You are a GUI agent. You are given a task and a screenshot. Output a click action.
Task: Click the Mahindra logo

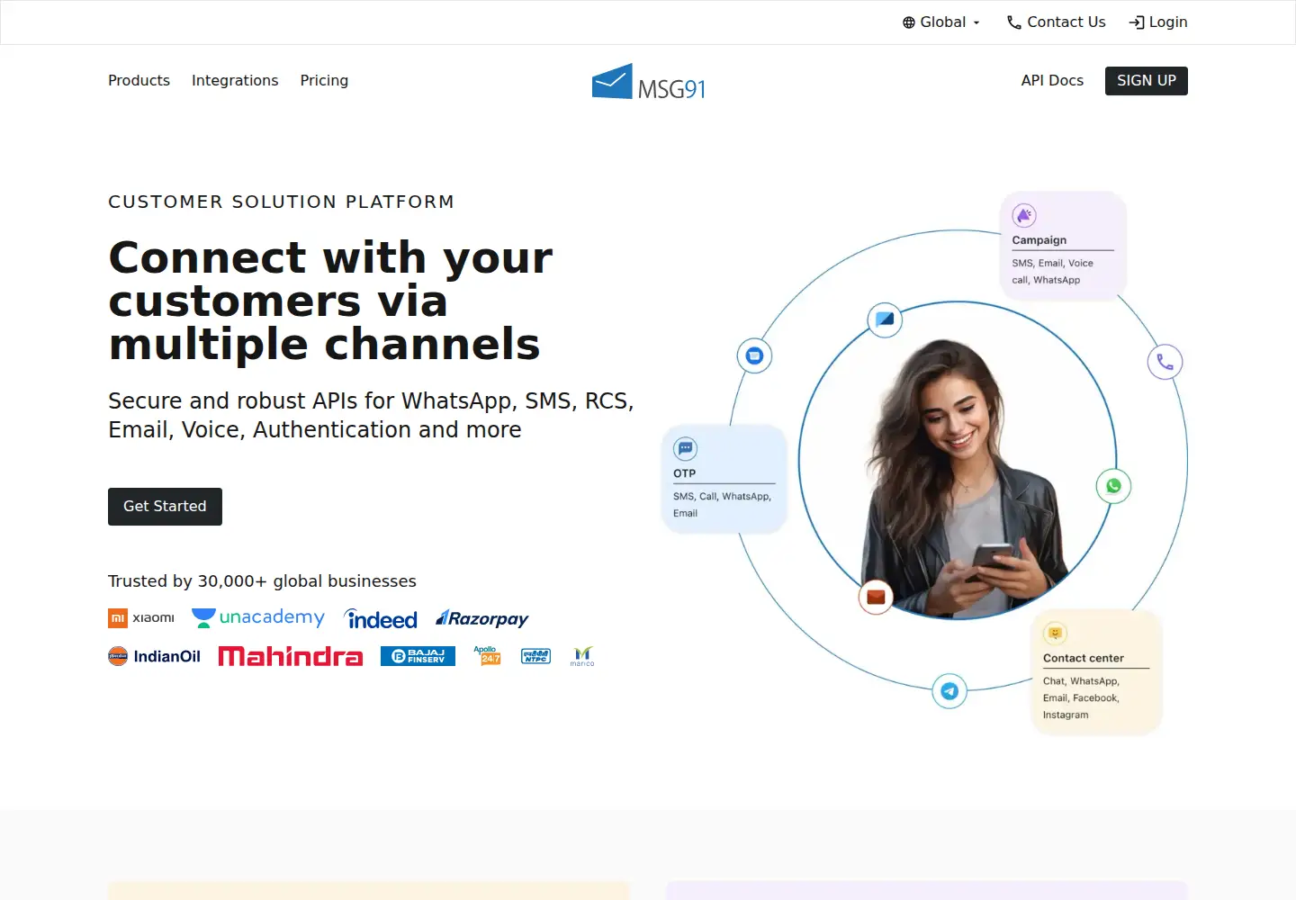pos(290,656)
